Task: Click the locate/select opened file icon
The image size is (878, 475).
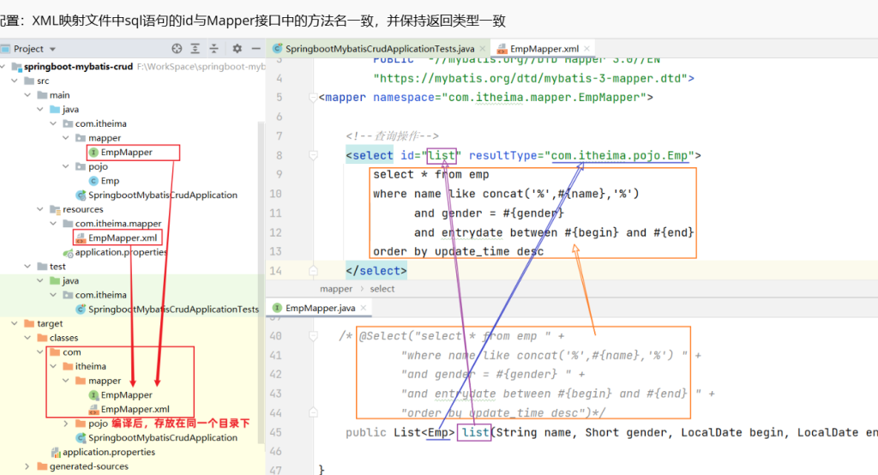Action: pos(177,49)
